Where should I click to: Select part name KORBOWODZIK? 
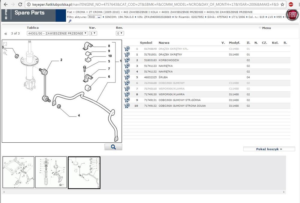click(169, 60)
